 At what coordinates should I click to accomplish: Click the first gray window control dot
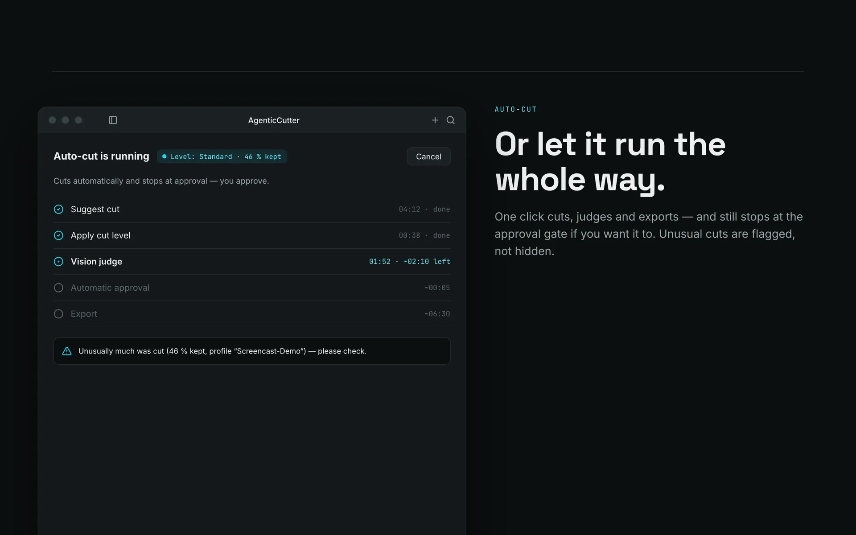click(52, 120)
